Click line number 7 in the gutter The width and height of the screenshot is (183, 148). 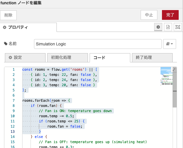pos(14,101)
